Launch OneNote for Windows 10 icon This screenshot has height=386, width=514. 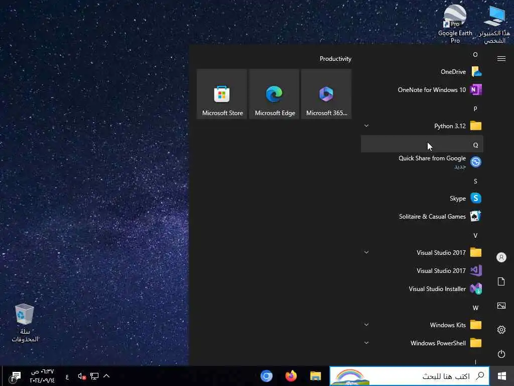[476, 89]
